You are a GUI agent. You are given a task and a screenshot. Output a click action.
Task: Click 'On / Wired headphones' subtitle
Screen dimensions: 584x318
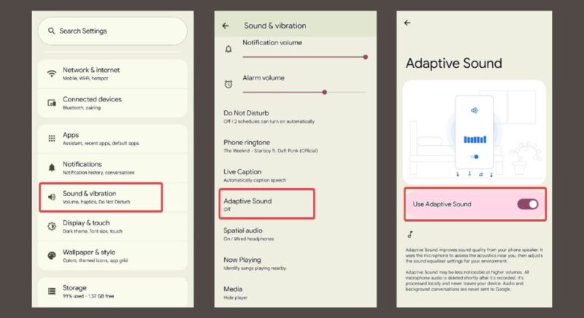point(248,238)
